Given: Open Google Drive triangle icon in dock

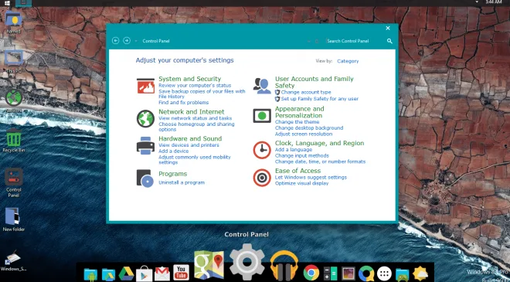Looking at the screenshot, I should coord(126,274).
